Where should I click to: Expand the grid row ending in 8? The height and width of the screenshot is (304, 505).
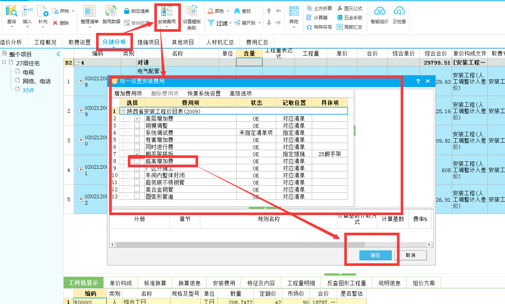81,81
